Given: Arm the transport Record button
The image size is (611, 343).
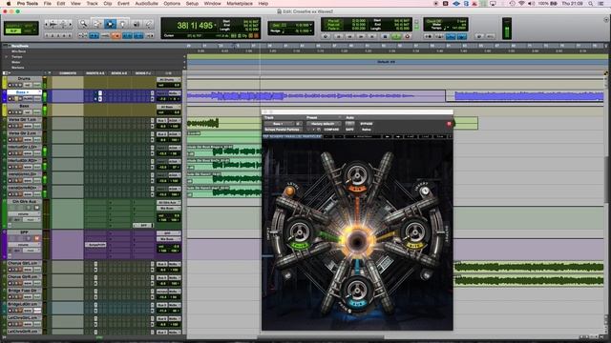Looking at the screenshot, I should click(x=408, y=36).
